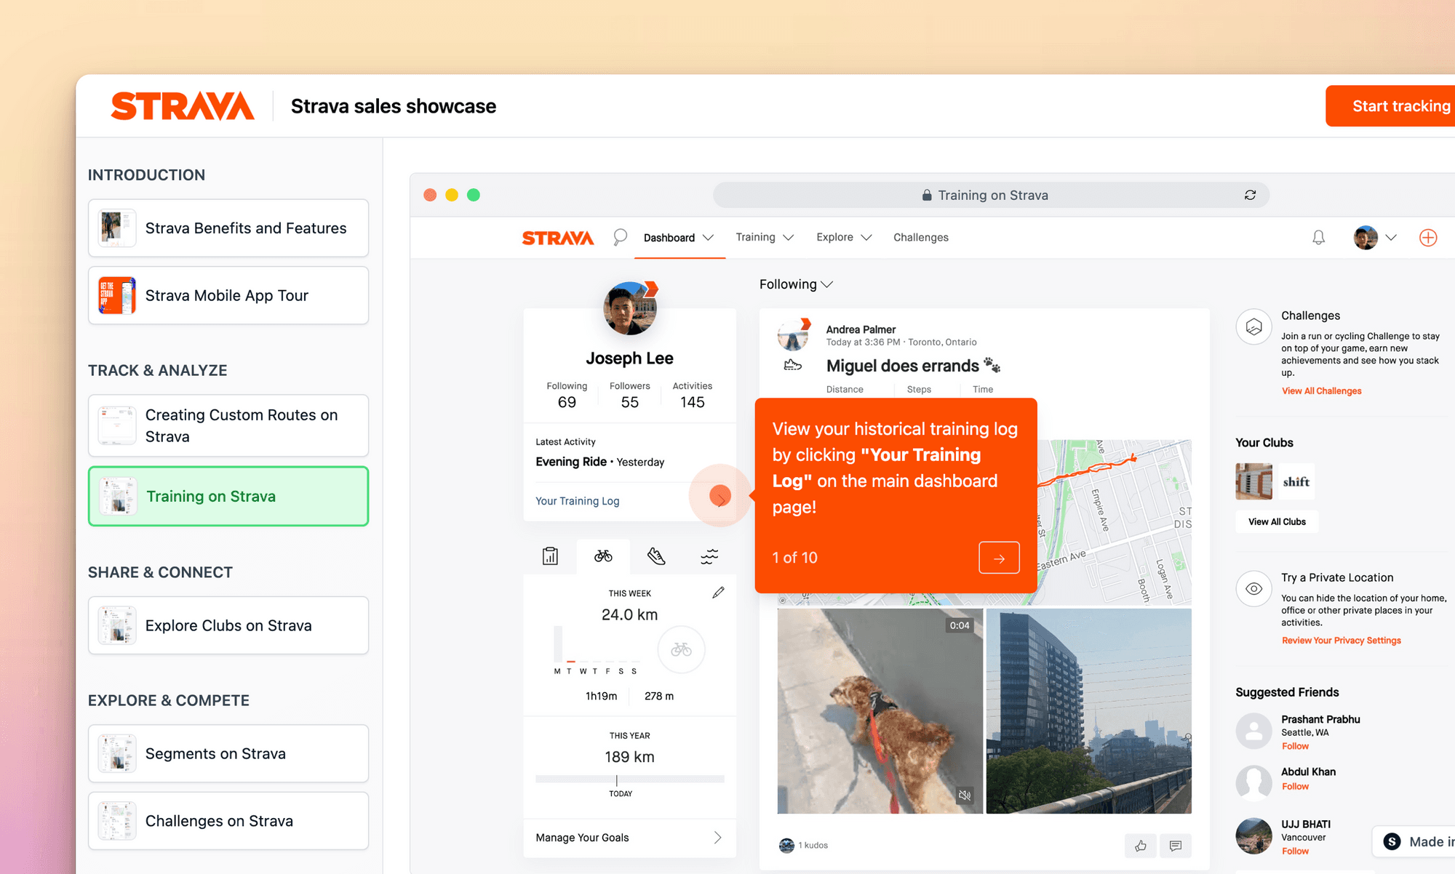Click the privacy eye icon

(x=1253, y=589)
